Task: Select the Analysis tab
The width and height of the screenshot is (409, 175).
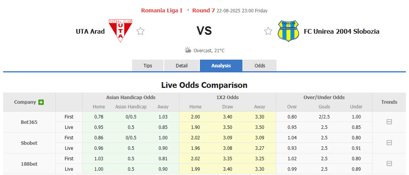Action: [221, 65]
